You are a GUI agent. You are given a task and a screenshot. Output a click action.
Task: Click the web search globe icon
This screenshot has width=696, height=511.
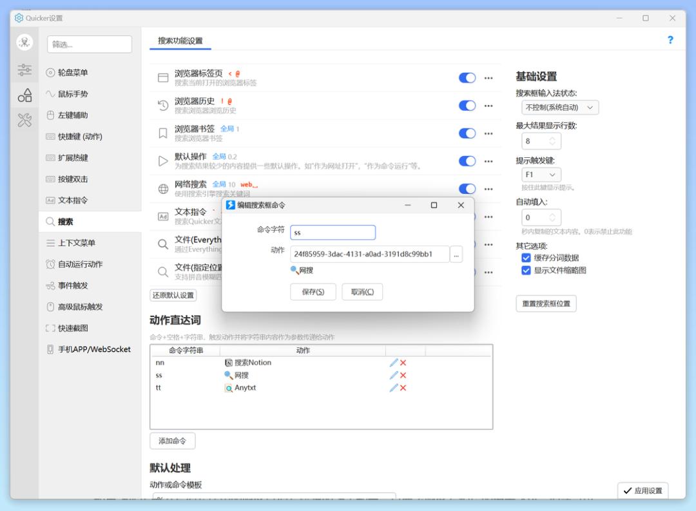(163, 189)
